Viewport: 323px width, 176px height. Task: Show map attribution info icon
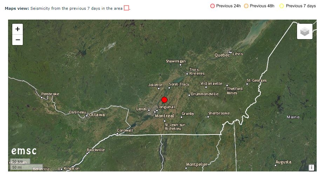(311, 167)
